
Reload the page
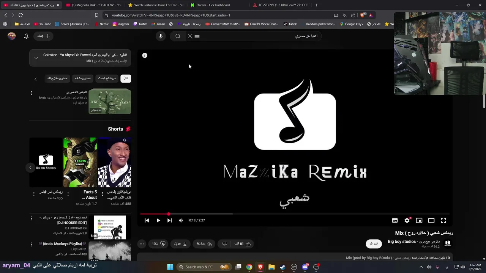pos(21,15)
